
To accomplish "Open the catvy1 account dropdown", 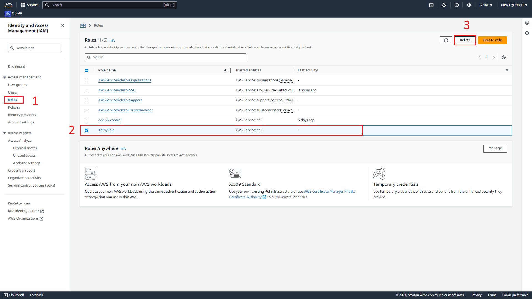I will (x=514, y=5).
